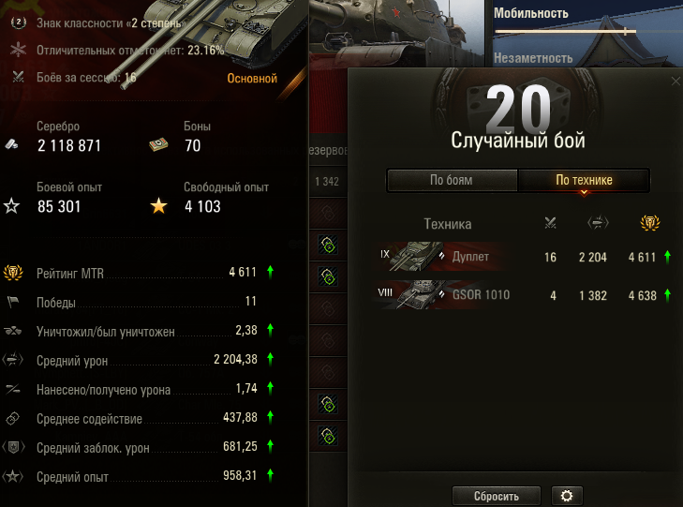Image resolution: width=683 pixels, height=507 pixels.
Task: Click the Победы statistics row
Action: point(135,302)
